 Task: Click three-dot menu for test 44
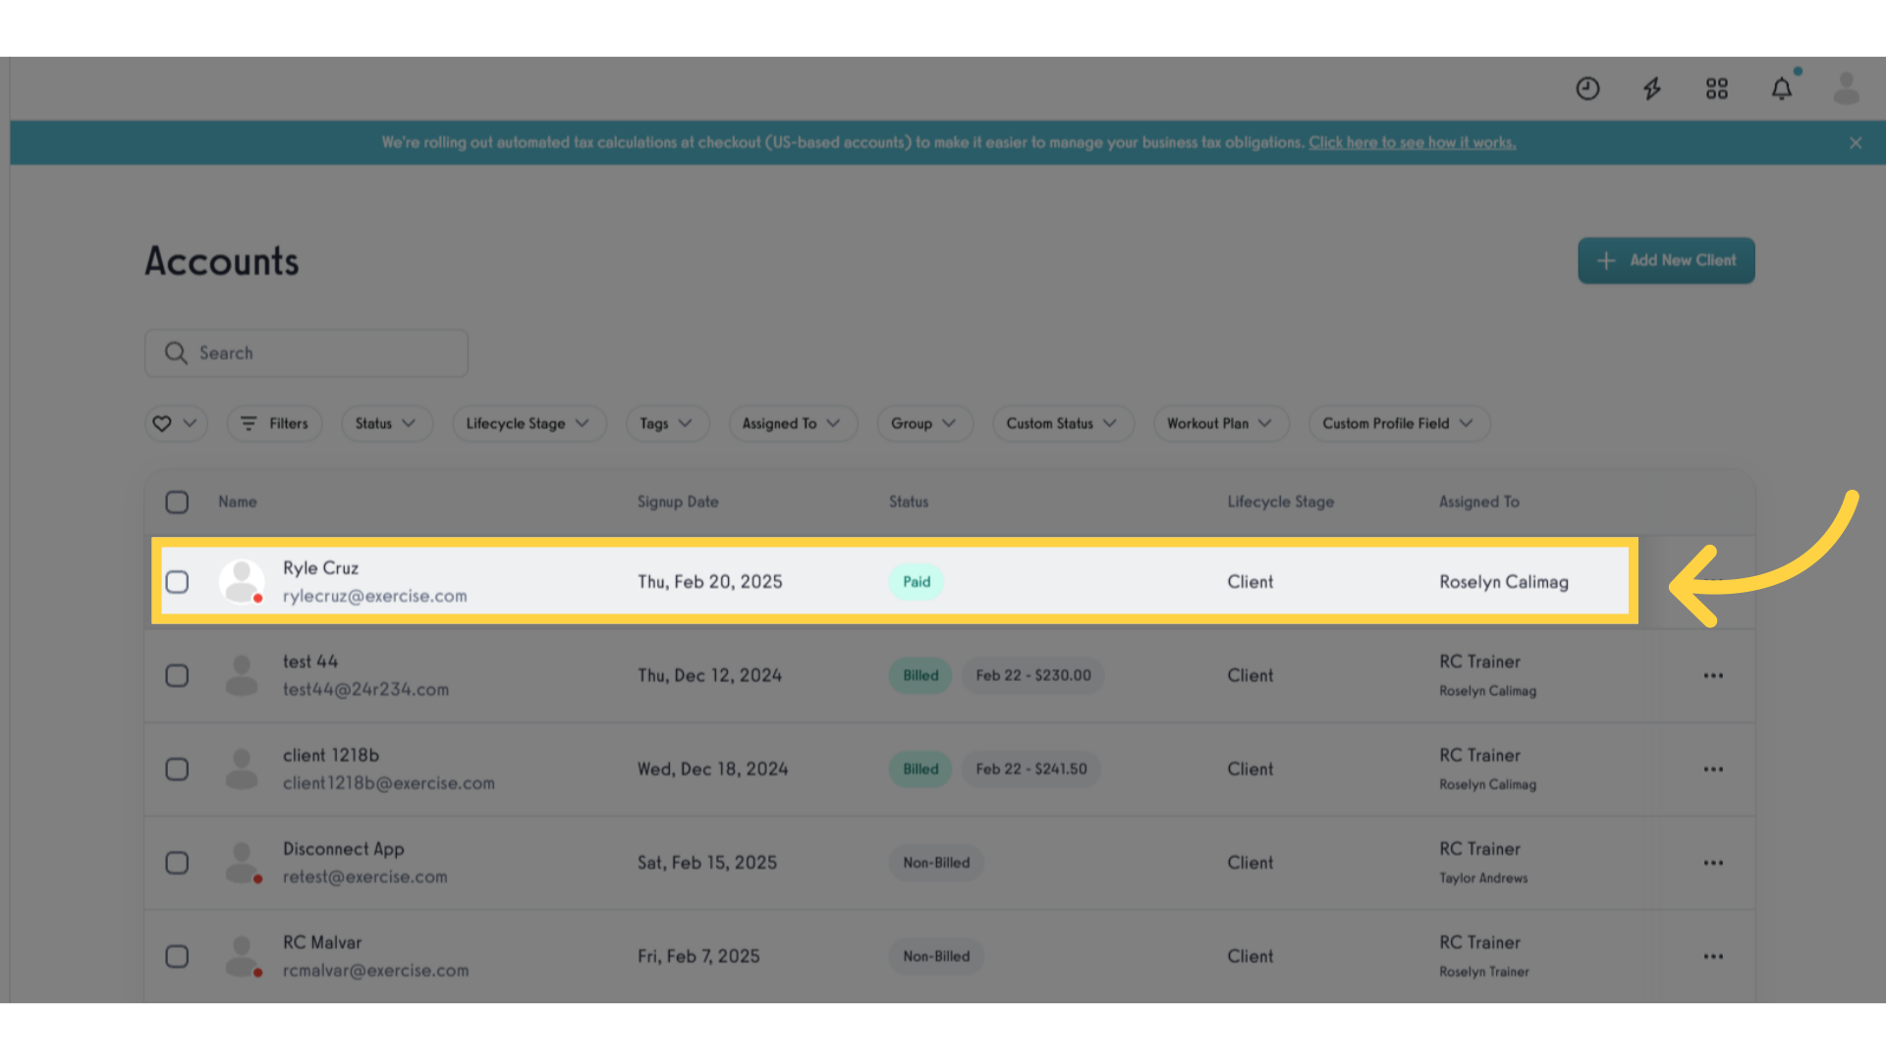pyautogui.click(x=1714, y=675)
